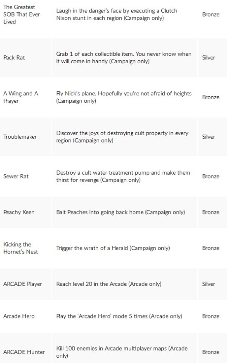Click the Sewer Rat trophy name

pos(16,176)
